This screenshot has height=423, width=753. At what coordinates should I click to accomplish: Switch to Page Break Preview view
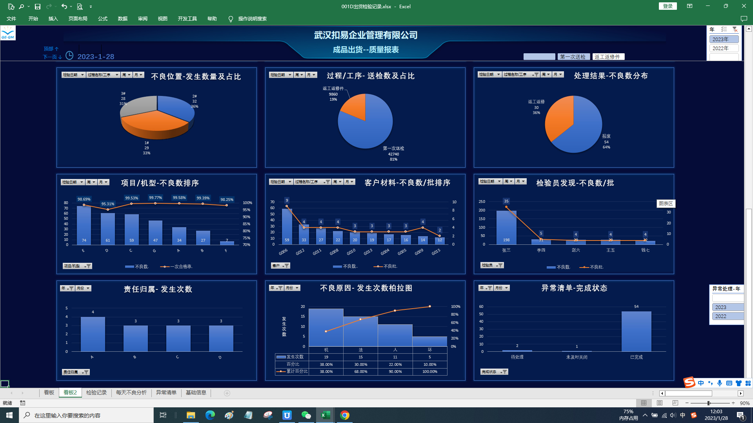click(x=675, y=403)
